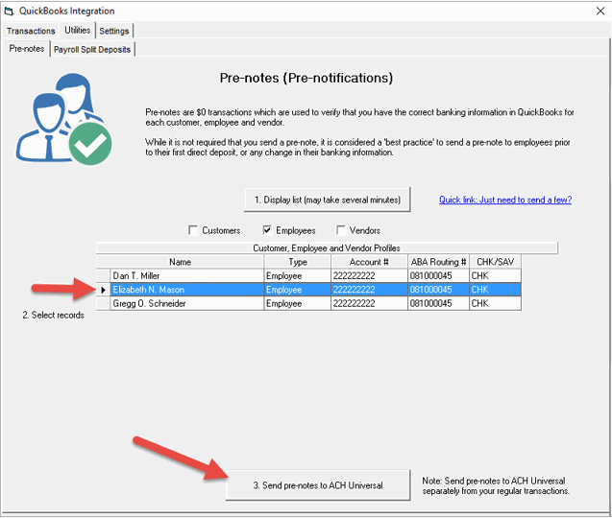Click Elizabeth N. Mason's ABA routing number cell
Image resolution: width=612 pixels, height=518 pixels.
pyautogui.click(x=438, y=290)
